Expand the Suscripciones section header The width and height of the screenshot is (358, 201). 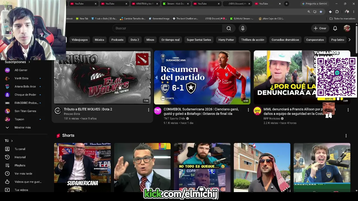(18, 62)
